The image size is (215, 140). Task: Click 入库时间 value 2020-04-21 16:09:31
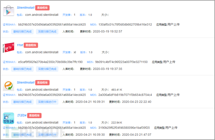pos(90,102)
